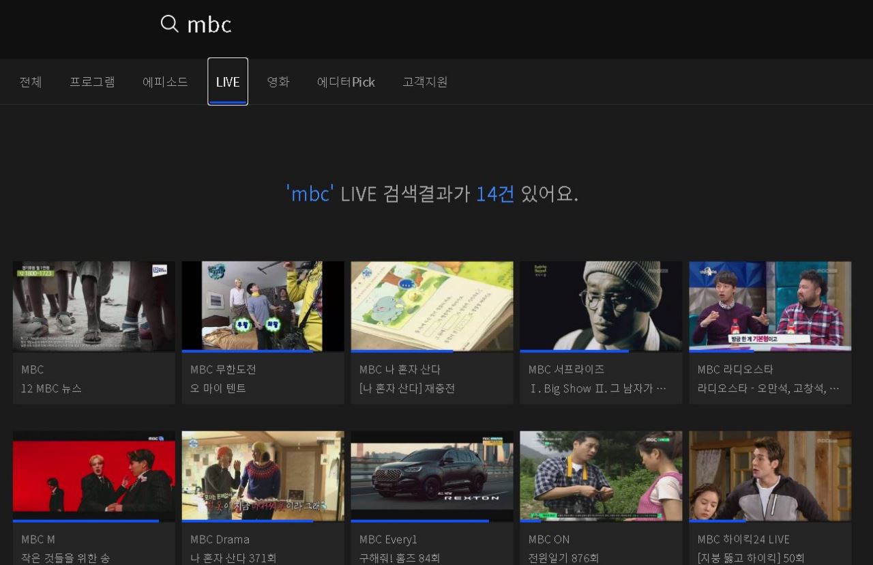Image resolution: width=873 pixels, height=565 pixels.
Task: Open the 에디터Pick tab
Action: click(346, 82)
